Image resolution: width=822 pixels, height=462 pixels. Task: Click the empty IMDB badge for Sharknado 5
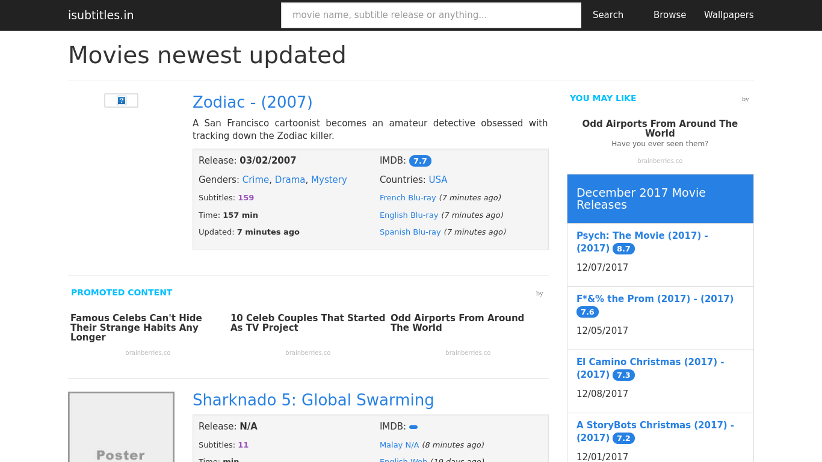click(413, 427)
